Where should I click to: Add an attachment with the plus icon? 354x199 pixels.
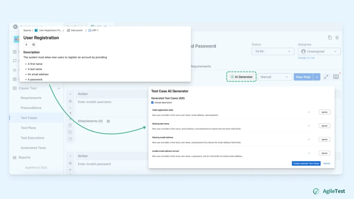click(108, 121)
